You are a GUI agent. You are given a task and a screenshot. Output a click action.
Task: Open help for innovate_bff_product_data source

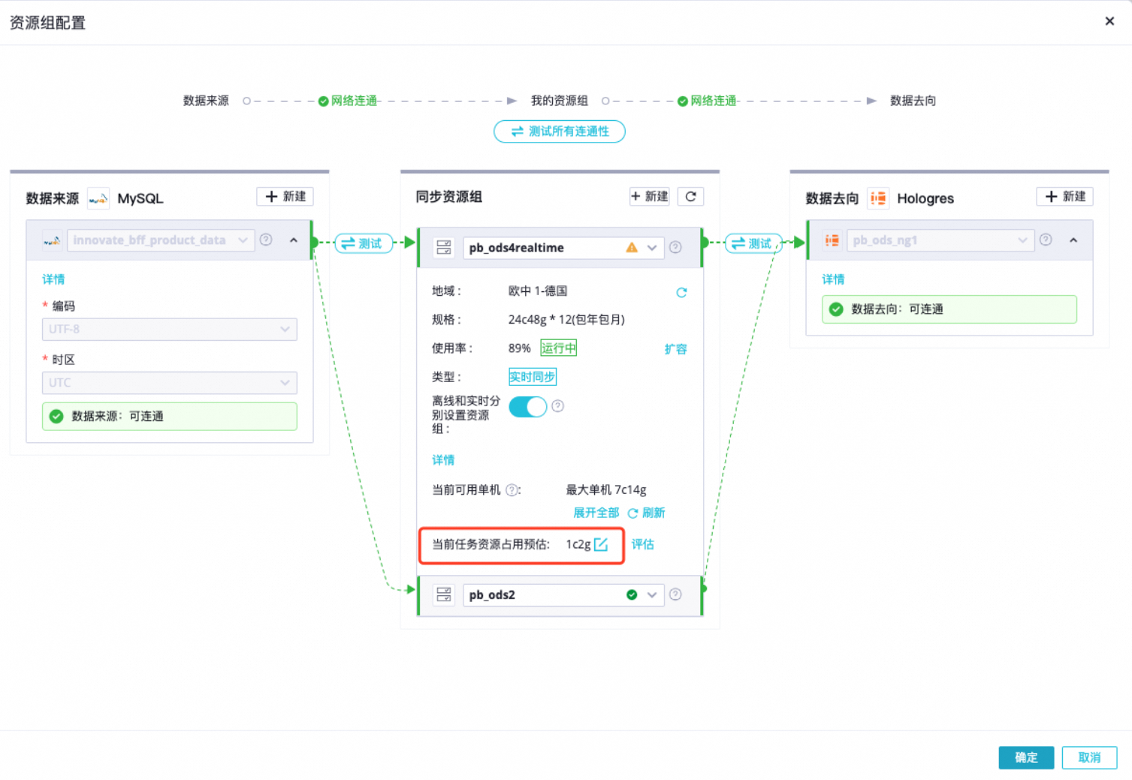266,239
